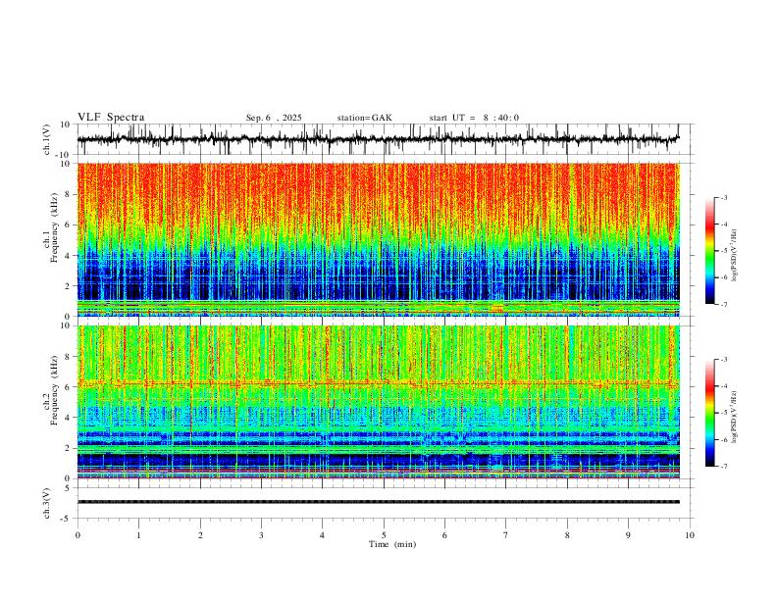
Task: Click the "10" tick label on time axis
Action: 690,535
